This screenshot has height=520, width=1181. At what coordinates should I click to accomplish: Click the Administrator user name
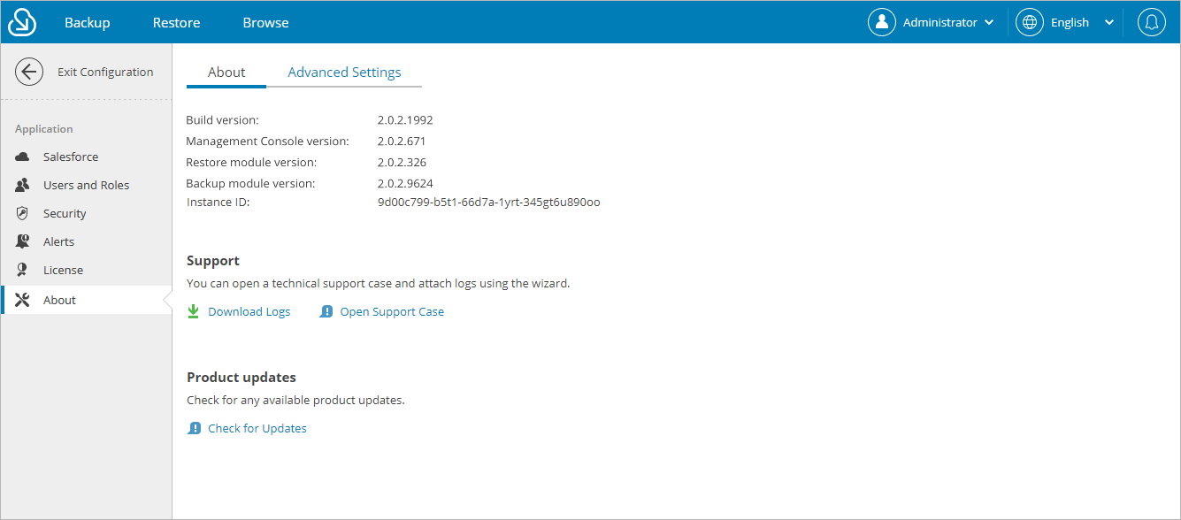coord(940,22)
